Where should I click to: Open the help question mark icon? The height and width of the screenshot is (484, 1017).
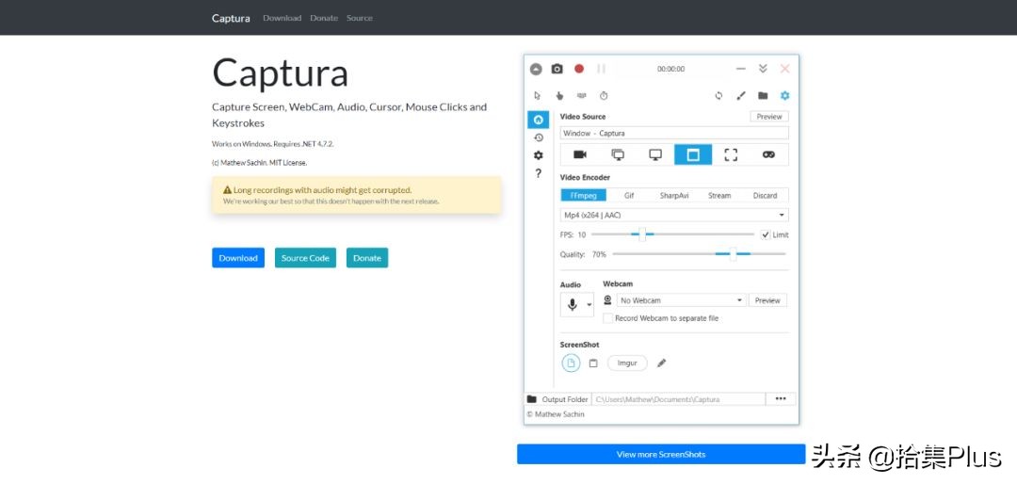coord(539,173)
